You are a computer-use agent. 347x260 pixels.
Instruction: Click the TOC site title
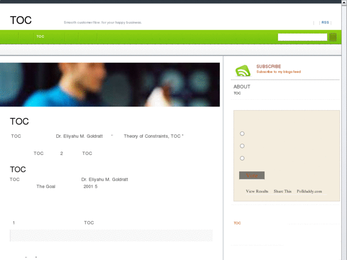click(x=21, y=20)
